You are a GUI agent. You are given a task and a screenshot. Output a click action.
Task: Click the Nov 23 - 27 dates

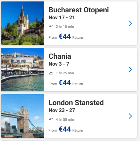(x=62, y=110)
